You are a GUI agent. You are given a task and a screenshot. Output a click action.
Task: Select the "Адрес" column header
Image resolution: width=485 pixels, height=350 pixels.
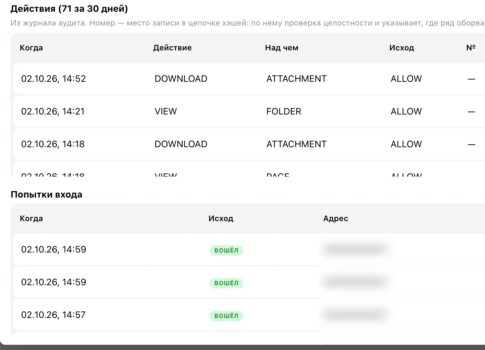click(x=336, y=219)
